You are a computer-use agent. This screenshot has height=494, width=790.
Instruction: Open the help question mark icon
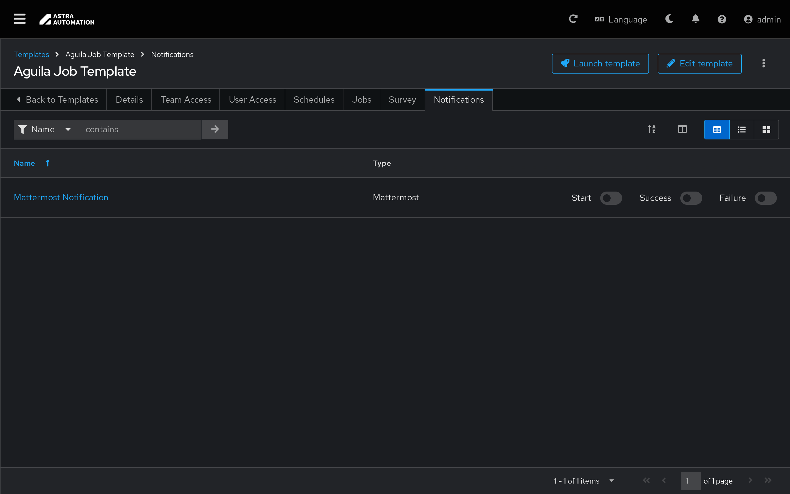point(722,19)
